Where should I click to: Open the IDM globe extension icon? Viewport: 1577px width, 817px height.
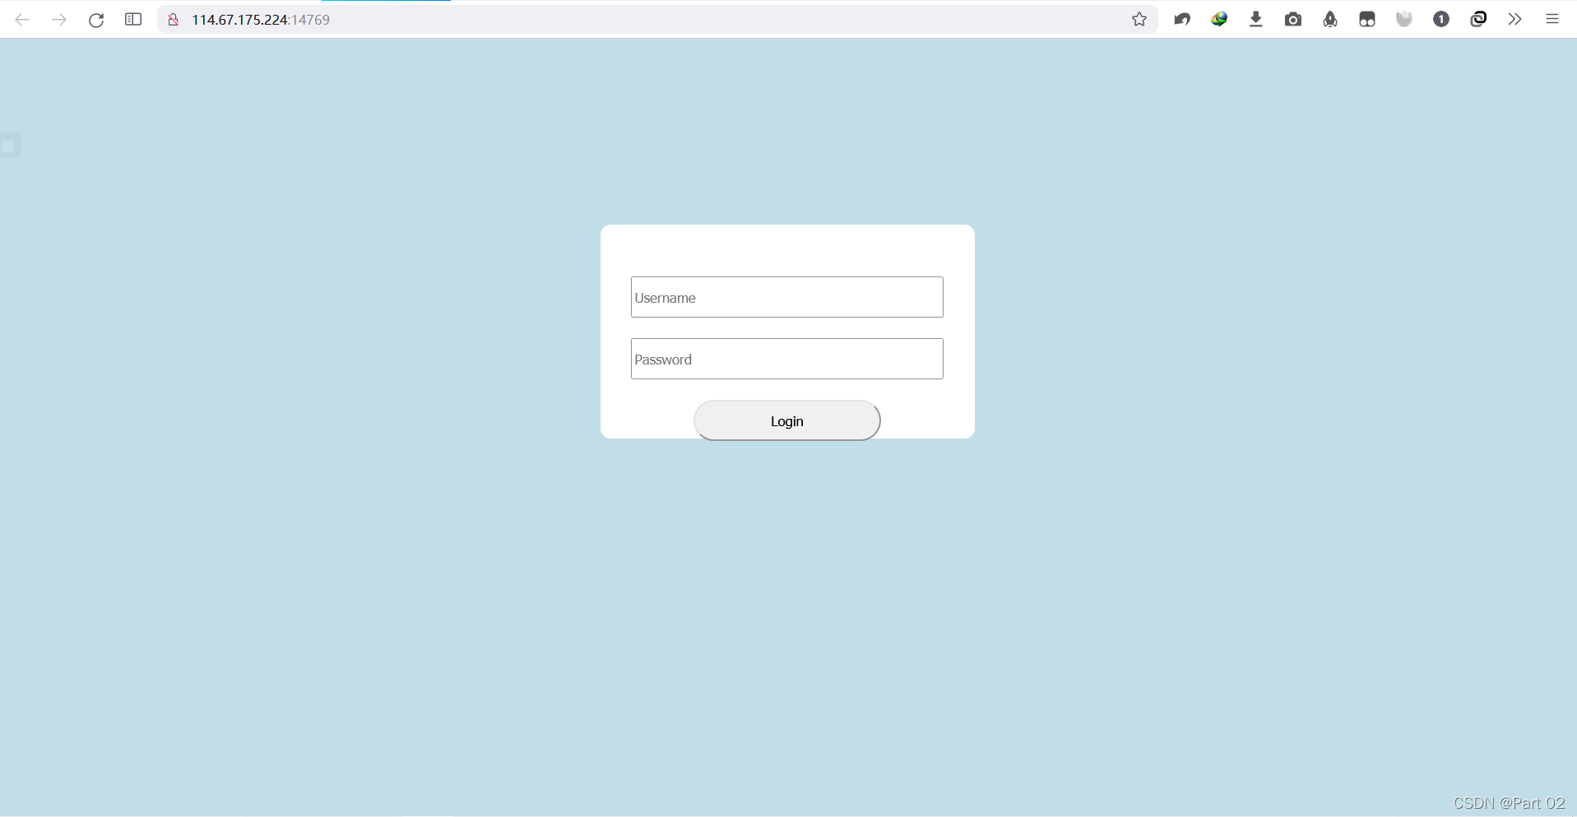click(1219, 19)
